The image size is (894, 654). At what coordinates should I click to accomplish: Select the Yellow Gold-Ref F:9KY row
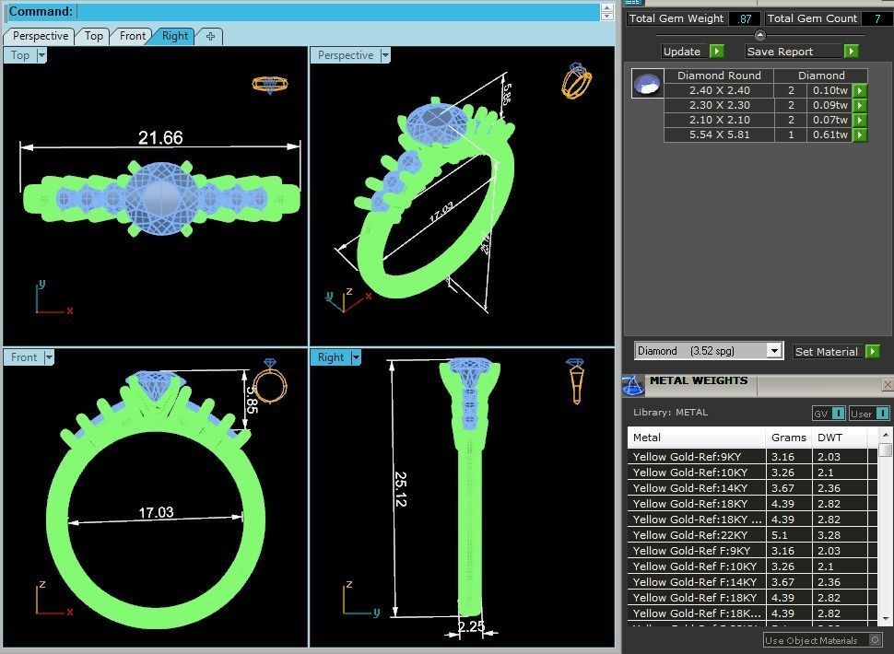click(753, 551)
